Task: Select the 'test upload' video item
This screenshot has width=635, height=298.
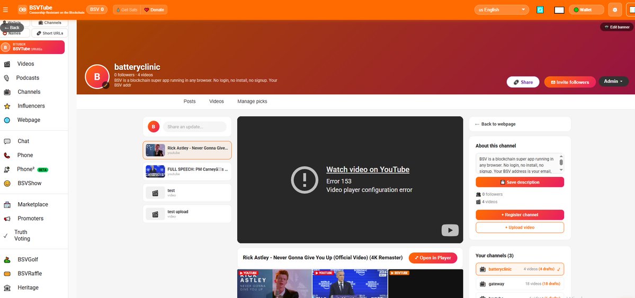Action: [187, 214]
